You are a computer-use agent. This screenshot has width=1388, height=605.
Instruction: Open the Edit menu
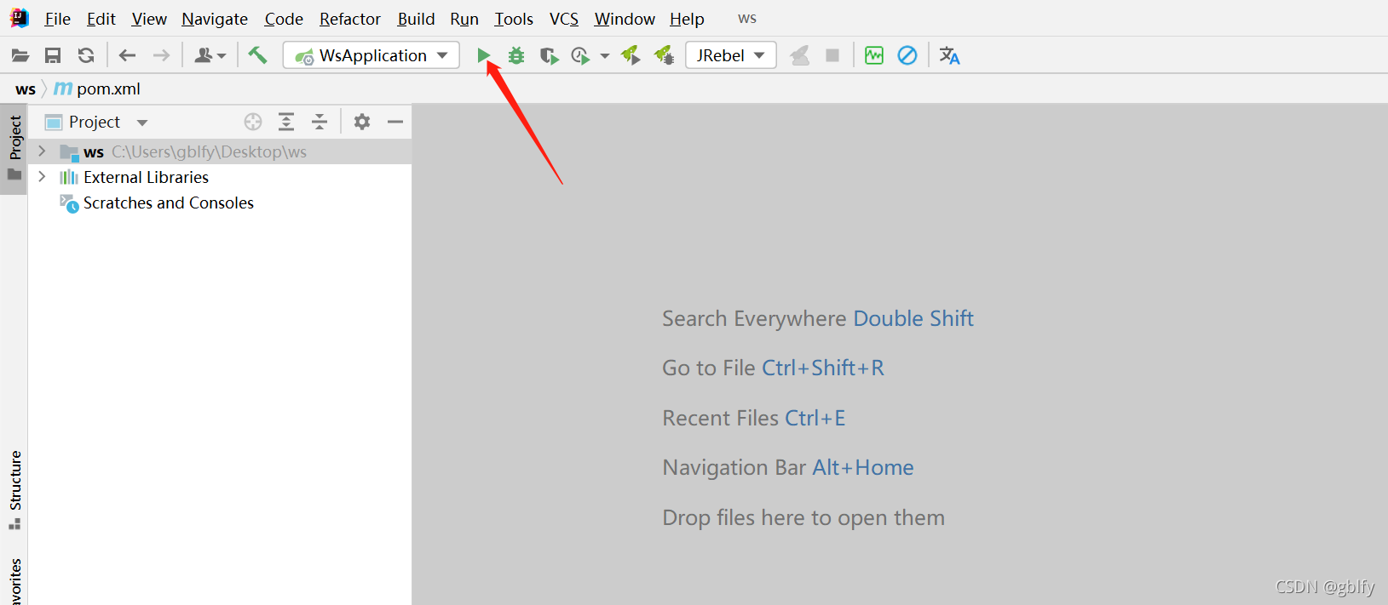[101, 19]
